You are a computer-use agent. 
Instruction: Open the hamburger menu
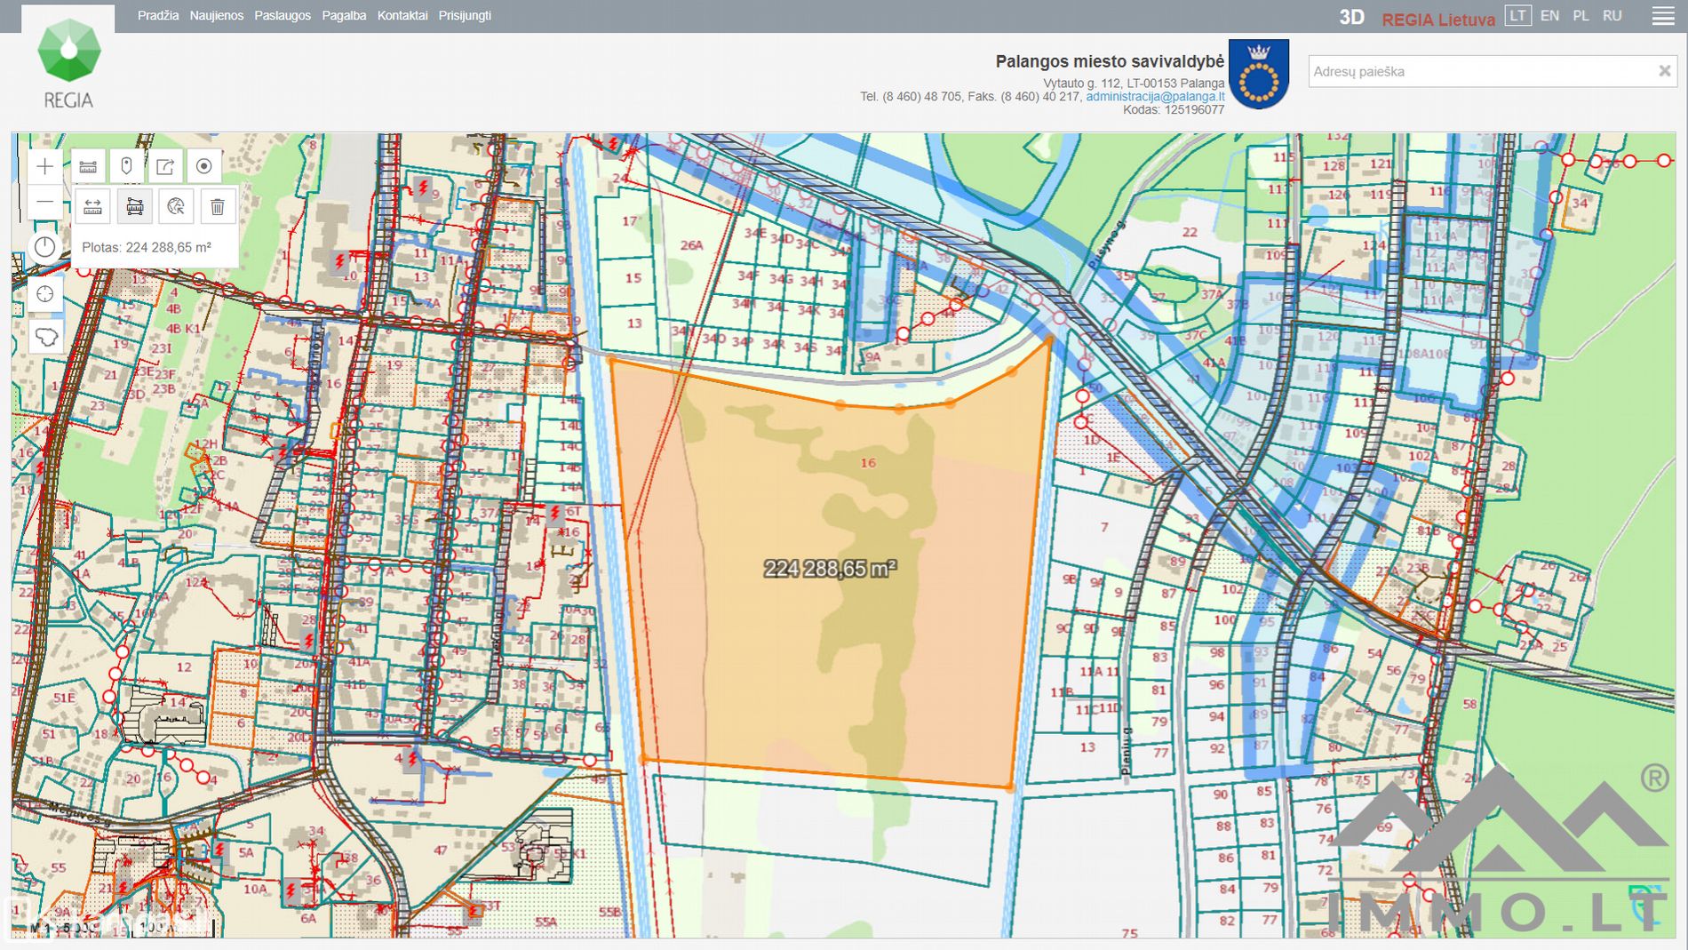1663,17
